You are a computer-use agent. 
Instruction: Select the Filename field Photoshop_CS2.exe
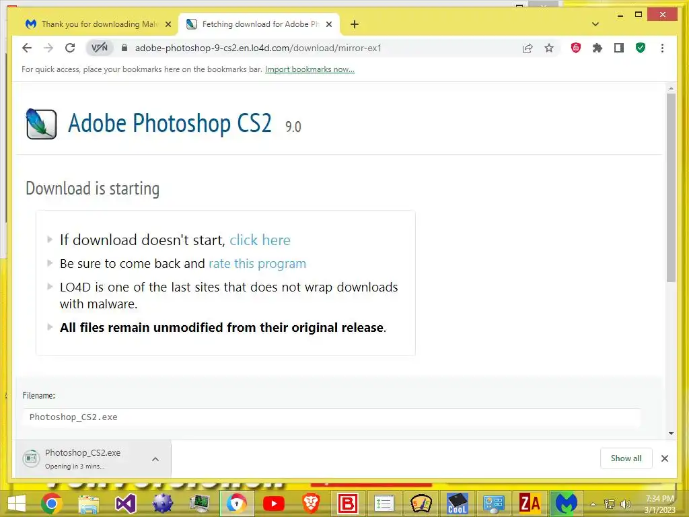point(331,417)
